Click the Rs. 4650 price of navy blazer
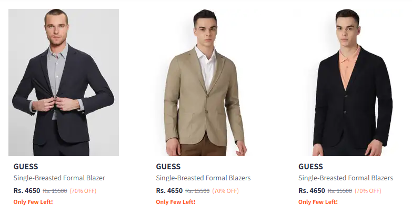Image resolution: width=412 pixels, height=215 pixels. [x=27, y=191]
